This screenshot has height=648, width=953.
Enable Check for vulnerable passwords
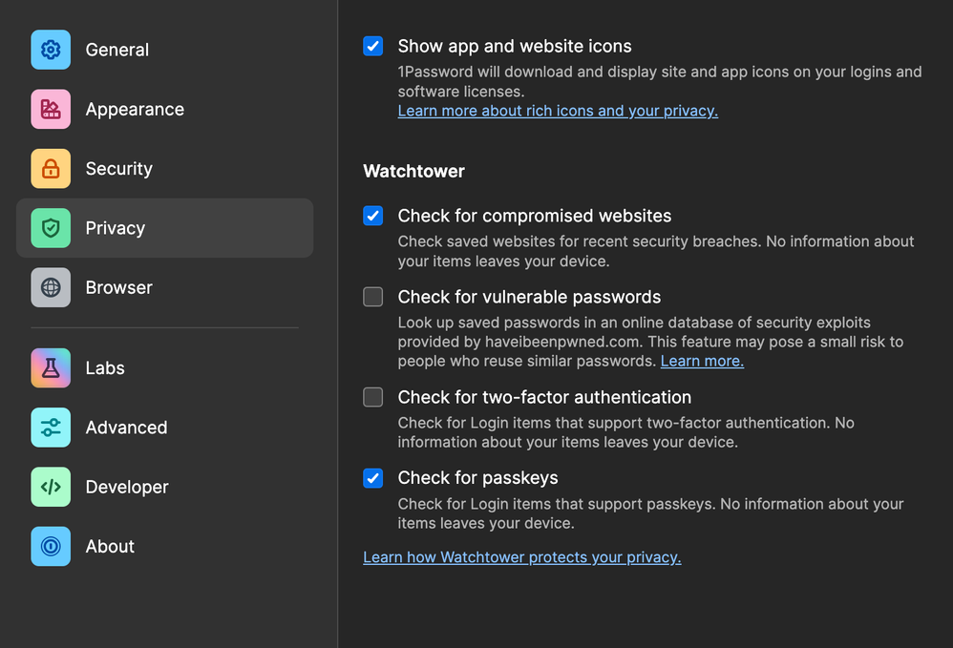tap(373, 297)
